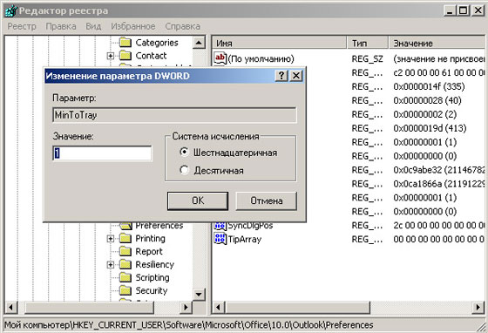Open the Справка menu
The height and width of the screenshot is (333, 488).
[182, 26]
